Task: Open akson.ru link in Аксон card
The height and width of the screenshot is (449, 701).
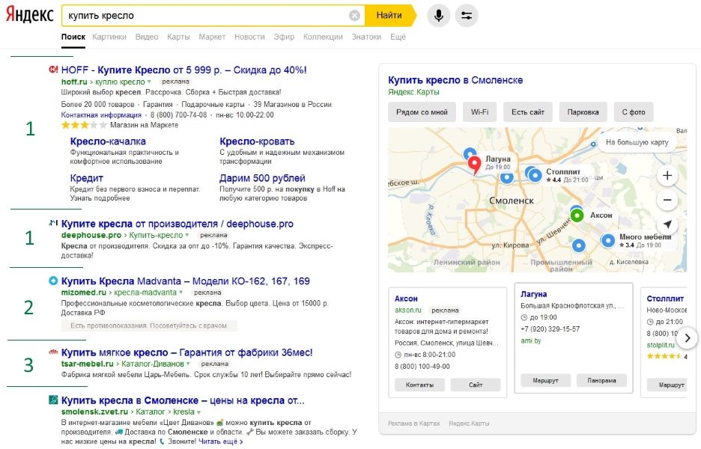Action: (x=407, y=310)
